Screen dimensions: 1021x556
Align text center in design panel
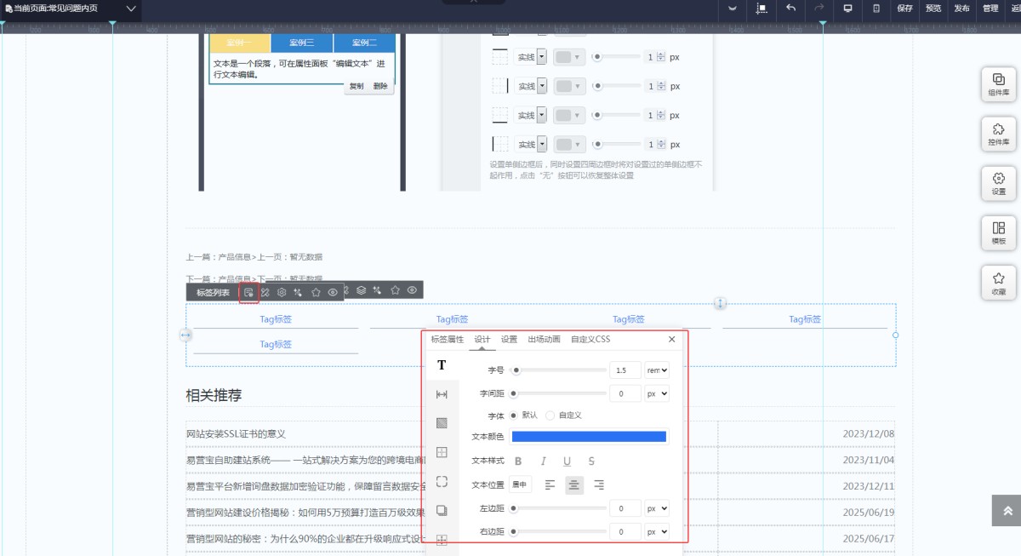pos(574,484)
